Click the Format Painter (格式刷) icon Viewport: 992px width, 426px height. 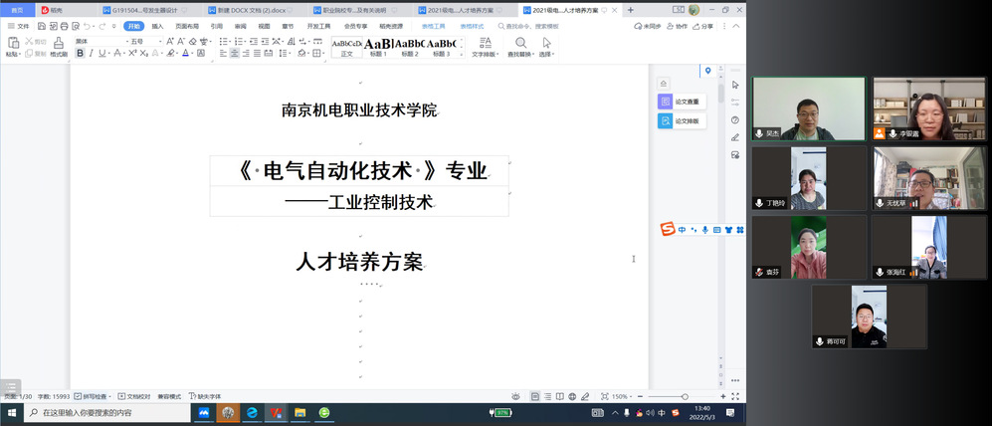click(x=59, y=44)
